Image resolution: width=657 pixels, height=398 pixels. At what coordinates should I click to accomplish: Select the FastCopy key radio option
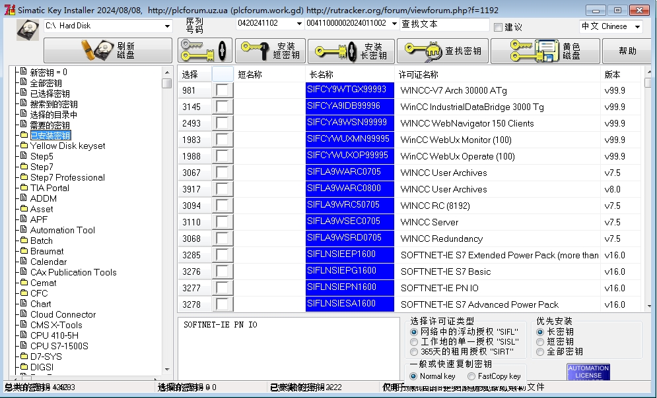coord(471,376)
